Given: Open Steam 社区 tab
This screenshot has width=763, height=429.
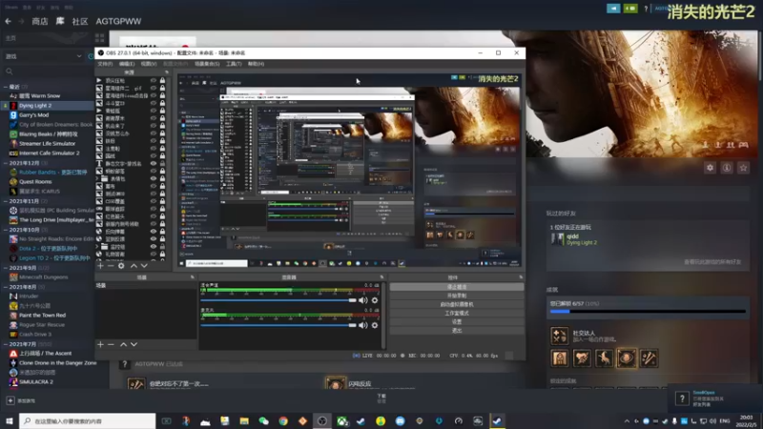Looking at the screenshot, I should tap(80, 21).
